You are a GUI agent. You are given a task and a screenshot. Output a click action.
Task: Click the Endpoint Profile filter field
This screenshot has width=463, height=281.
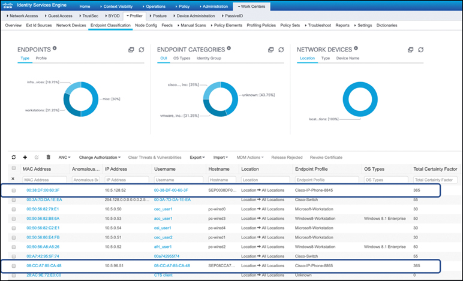(x=327, y=180)
